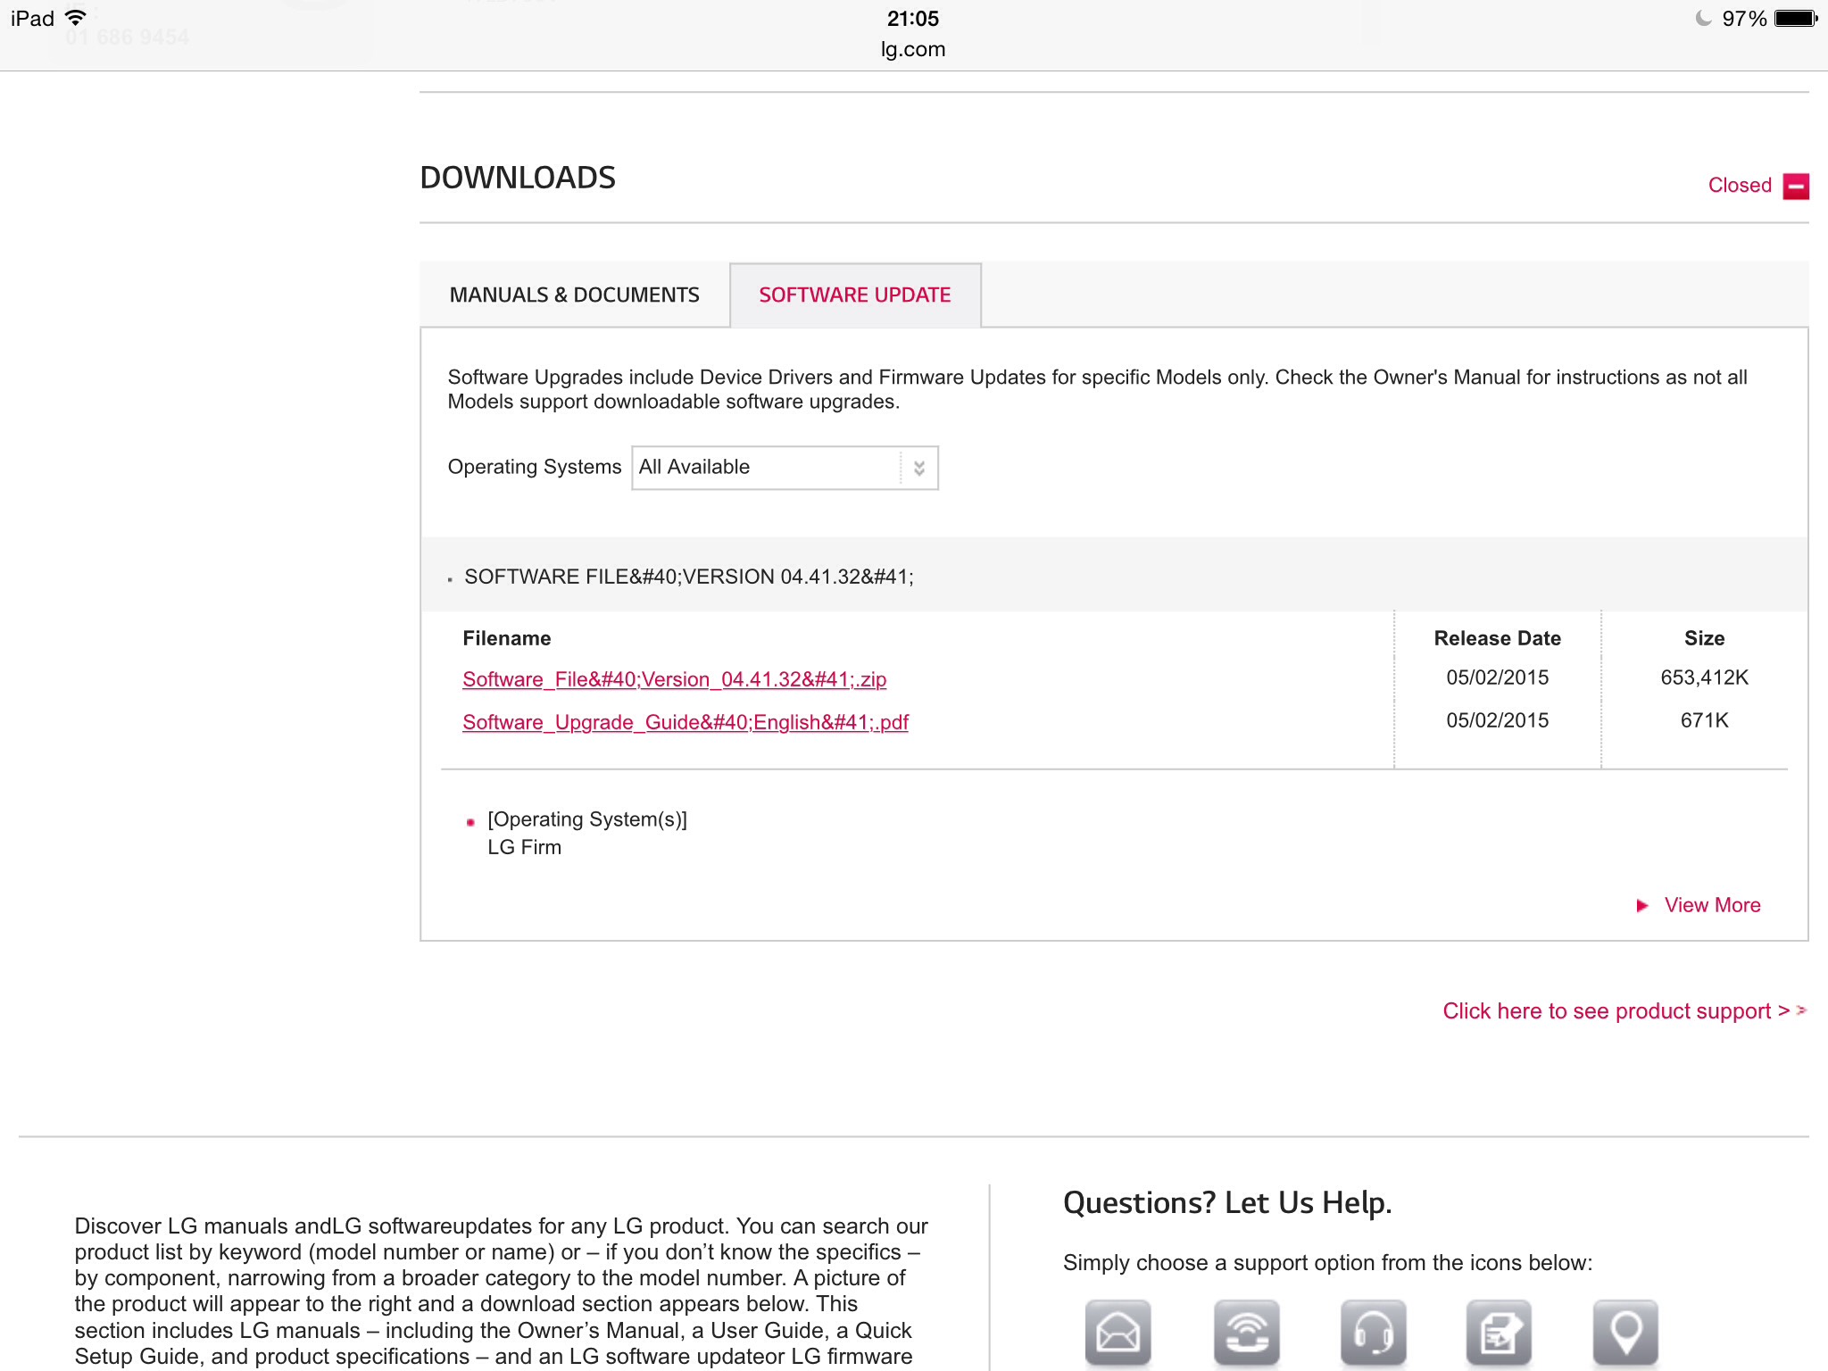
Task: Tap the iPad label in status bar
Action: (32, 19)
